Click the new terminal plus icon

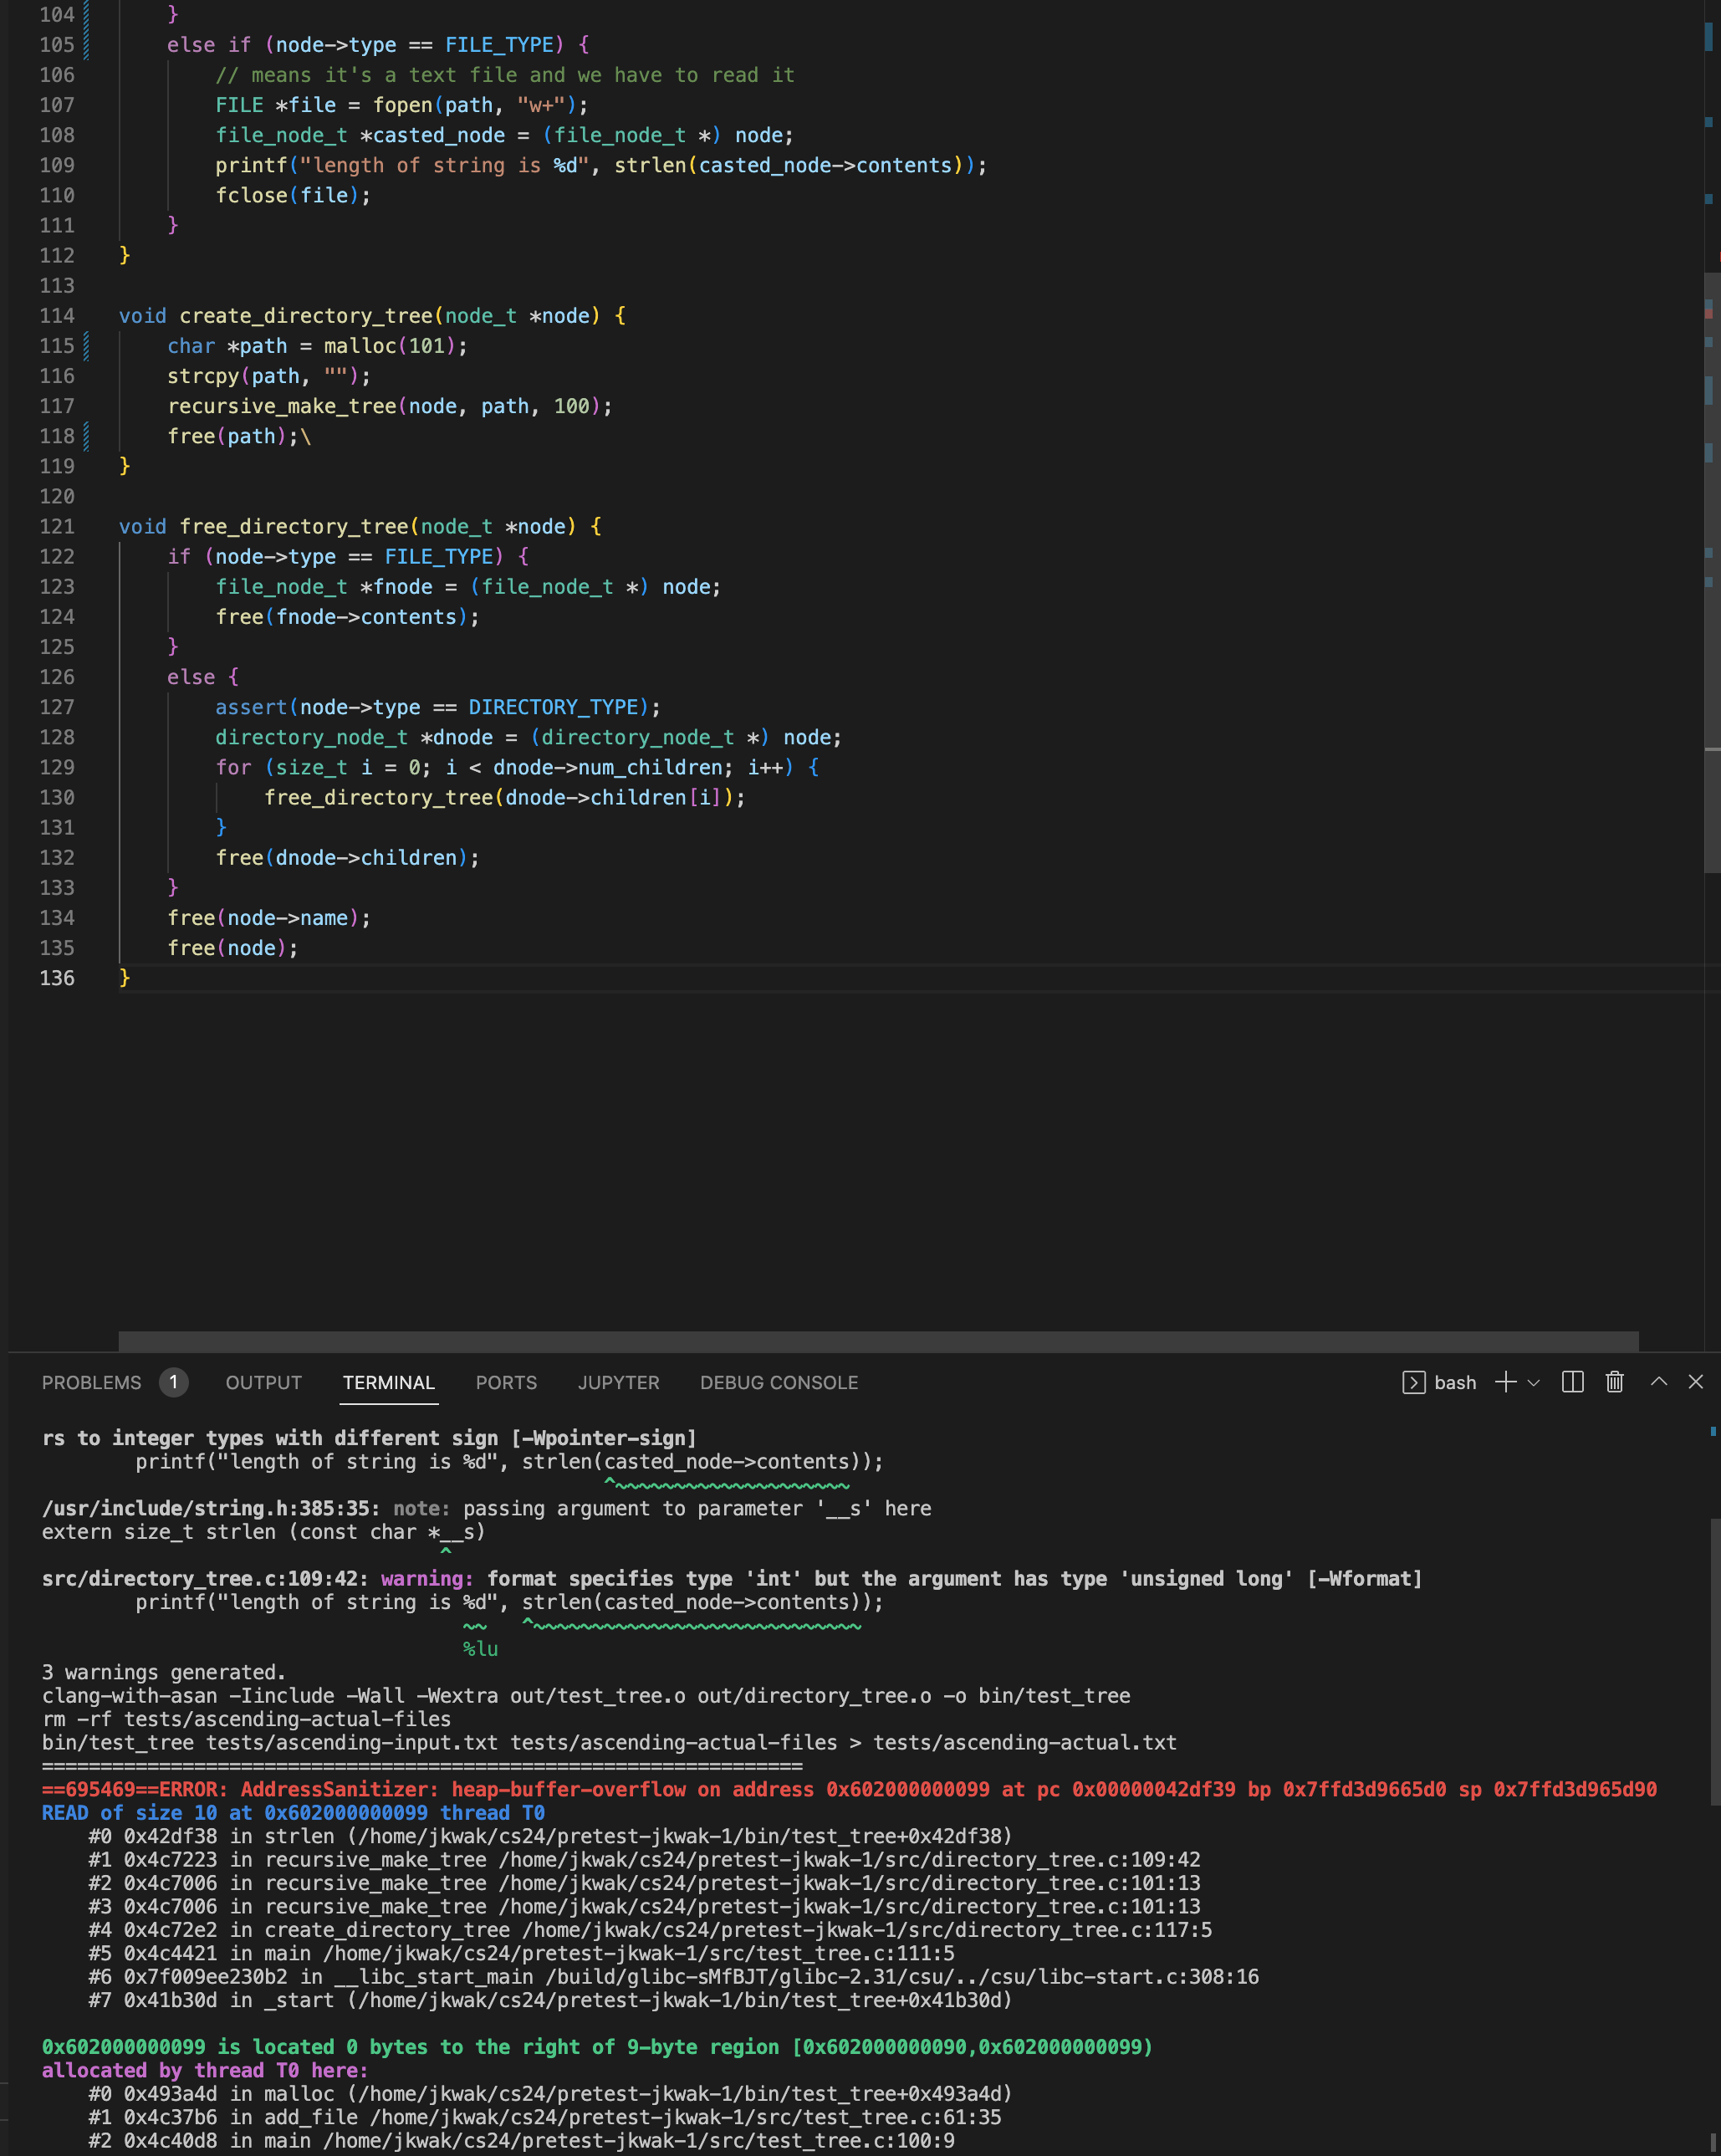click(1505, 1382)
